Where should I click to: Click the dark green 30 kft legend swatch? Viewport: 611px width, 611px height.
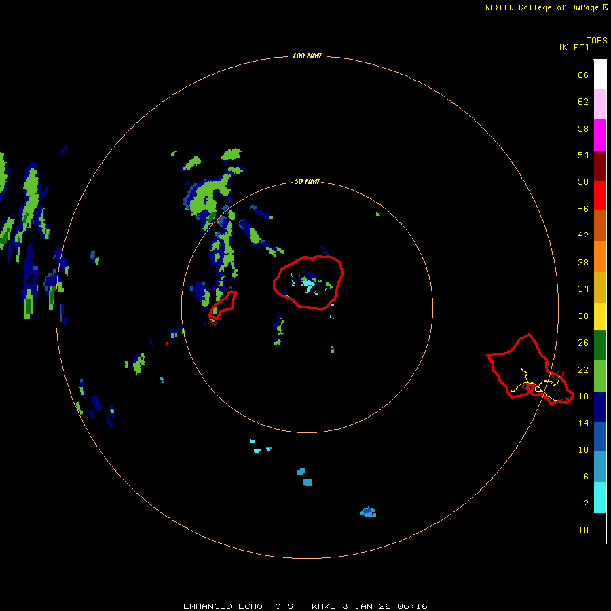coord(599,346)
